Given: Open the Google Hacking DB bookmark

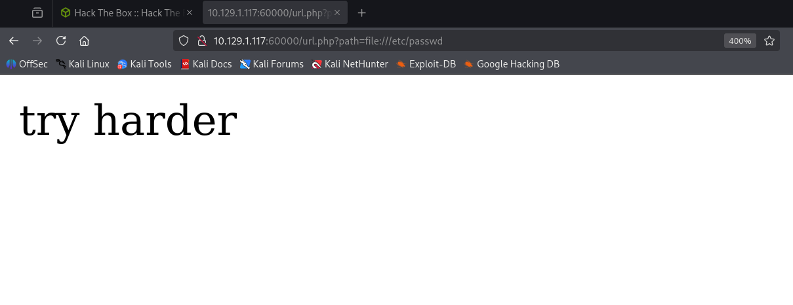Looking at the screenshot, I should pyautogui.click(x=512, y=64).
